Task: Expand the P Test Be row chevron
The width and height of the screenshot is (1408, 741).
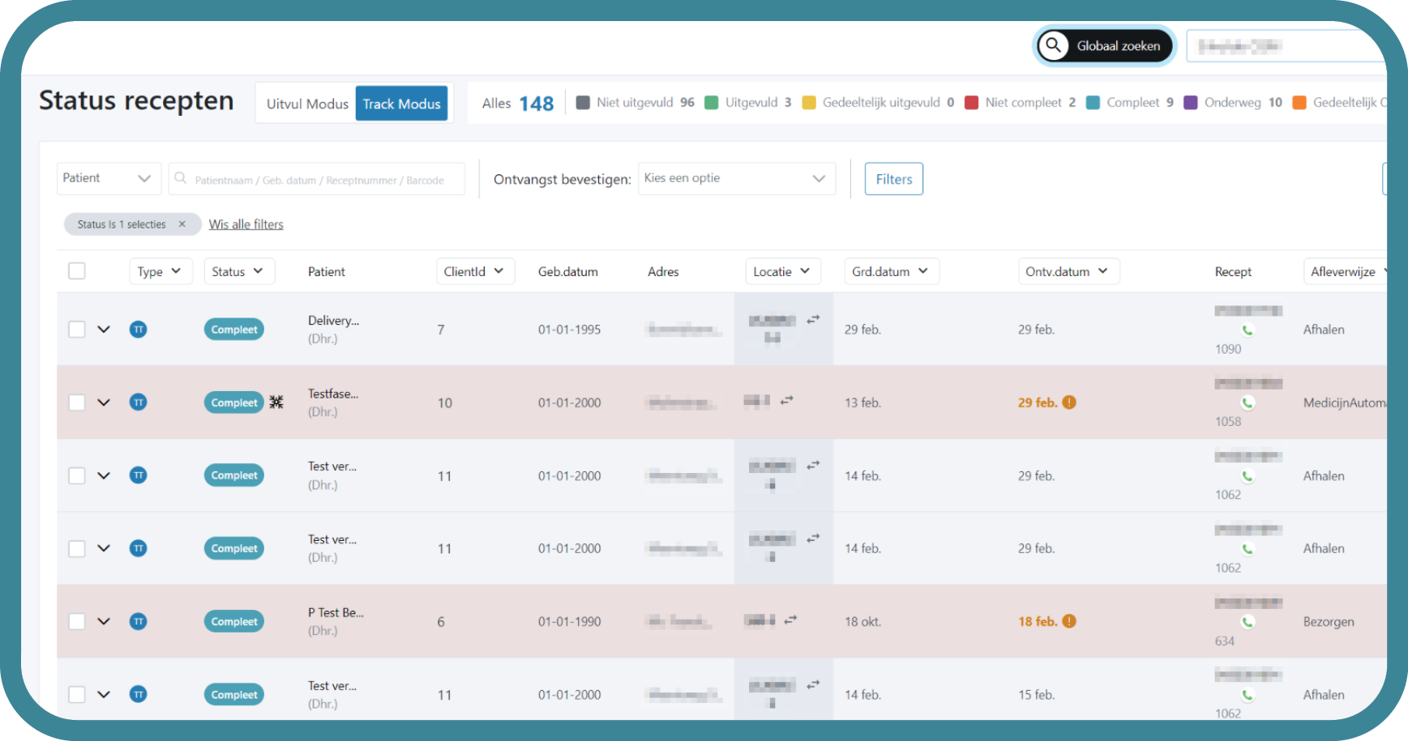Action: pos(104,621)
